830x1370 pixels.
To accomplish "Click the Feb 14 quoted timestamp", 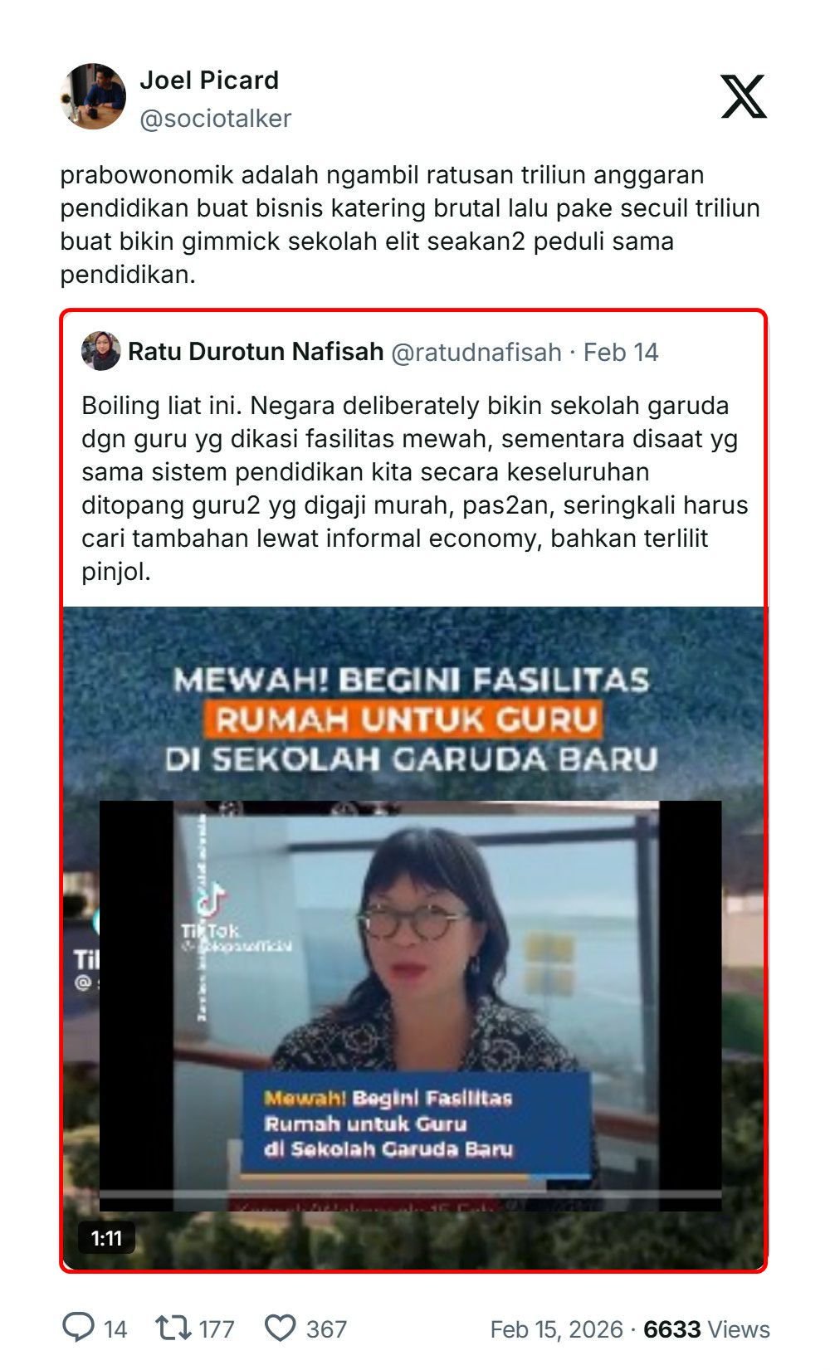I will pos(621,353).
